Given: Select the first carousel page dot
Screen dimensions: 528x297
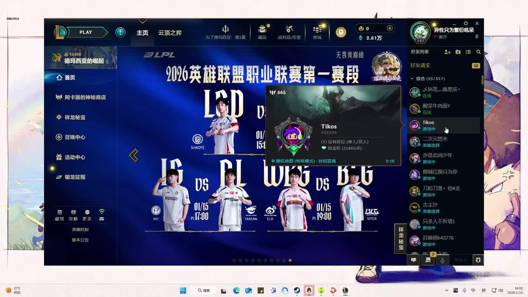Looking at the screenshot, I should pyautogui.click(x=234, y=260).
